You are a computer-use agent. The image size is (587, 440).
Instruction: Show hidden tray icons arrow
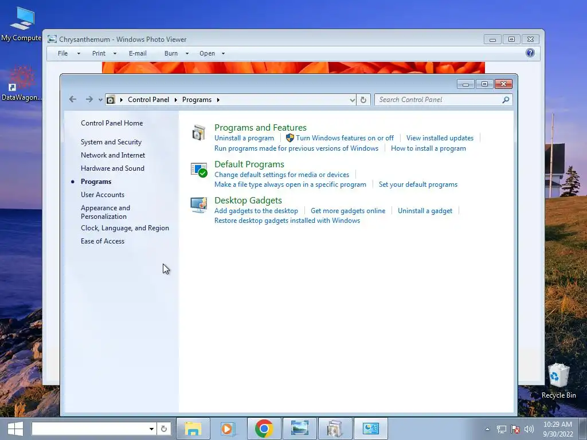point(487,429)
